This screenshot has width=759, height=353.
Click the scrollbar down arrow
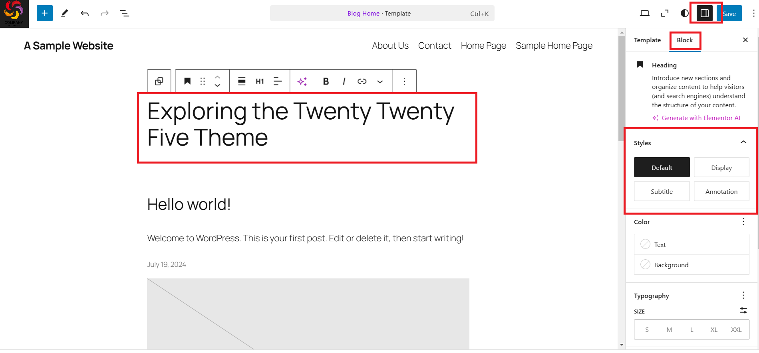coord(622,345)
